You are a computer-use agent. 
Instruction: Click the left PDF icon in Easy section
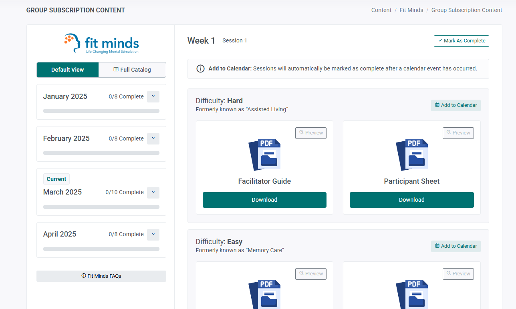click(x=264, y=294)
